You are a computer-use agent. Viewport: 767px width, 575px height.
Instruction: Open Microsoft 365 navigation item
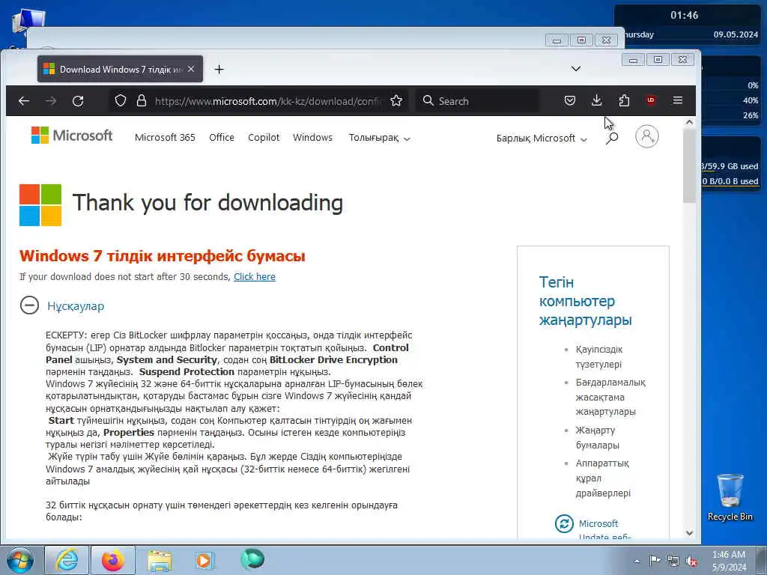[x=165, y=138]
